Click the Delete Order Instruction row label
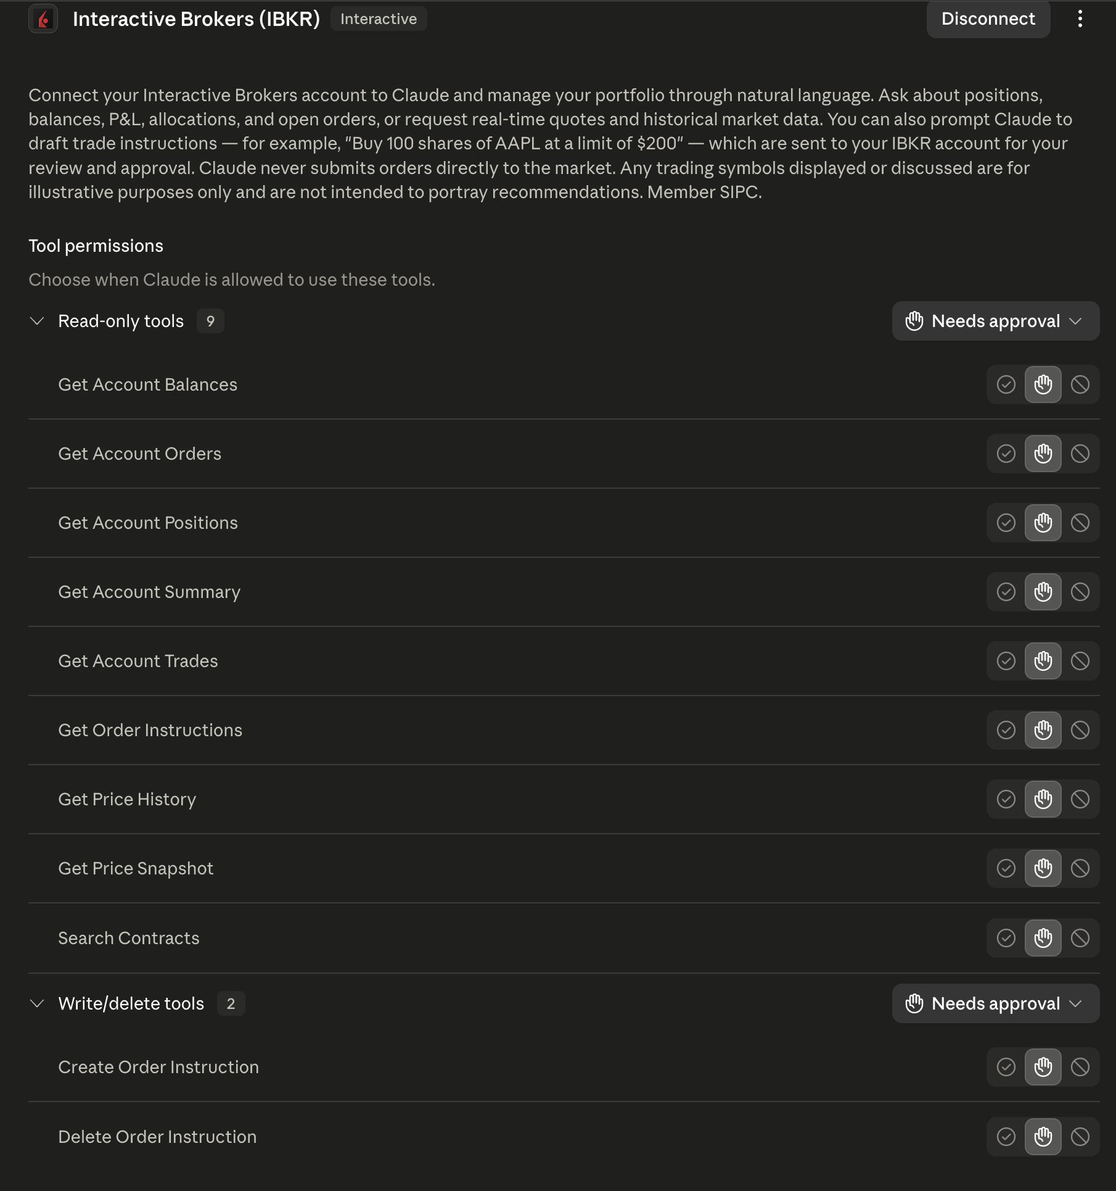Image resolution: width=1116 pixels, height=1191 pixels. (157, 1137)
